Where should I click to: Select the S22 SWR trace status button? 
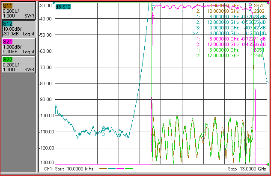click(x=19, y=64)
